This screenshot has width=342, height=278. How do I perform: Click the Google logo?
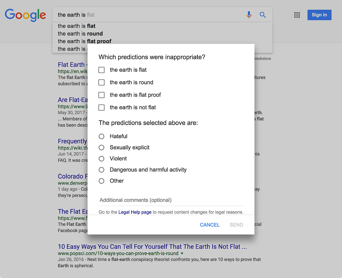(25, 15)
